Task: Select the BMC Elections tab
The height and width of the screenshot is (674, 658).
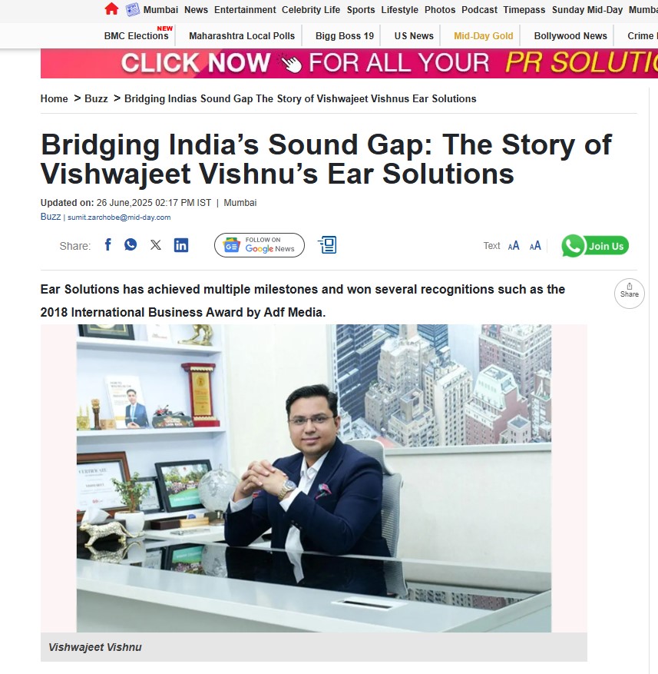Action: tap(136, 35)
